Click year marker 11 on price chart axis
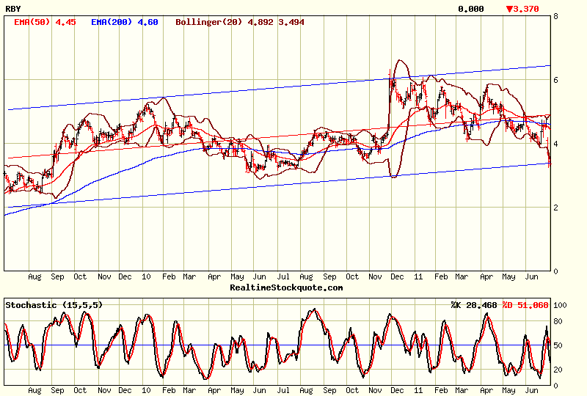Image resolution: width=587 pixels, height=396 pixels. [418, 277]
